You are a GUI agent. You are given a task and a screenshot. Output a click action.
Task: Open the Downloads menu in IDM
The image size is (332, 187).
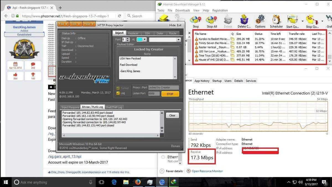coord(183,10)
